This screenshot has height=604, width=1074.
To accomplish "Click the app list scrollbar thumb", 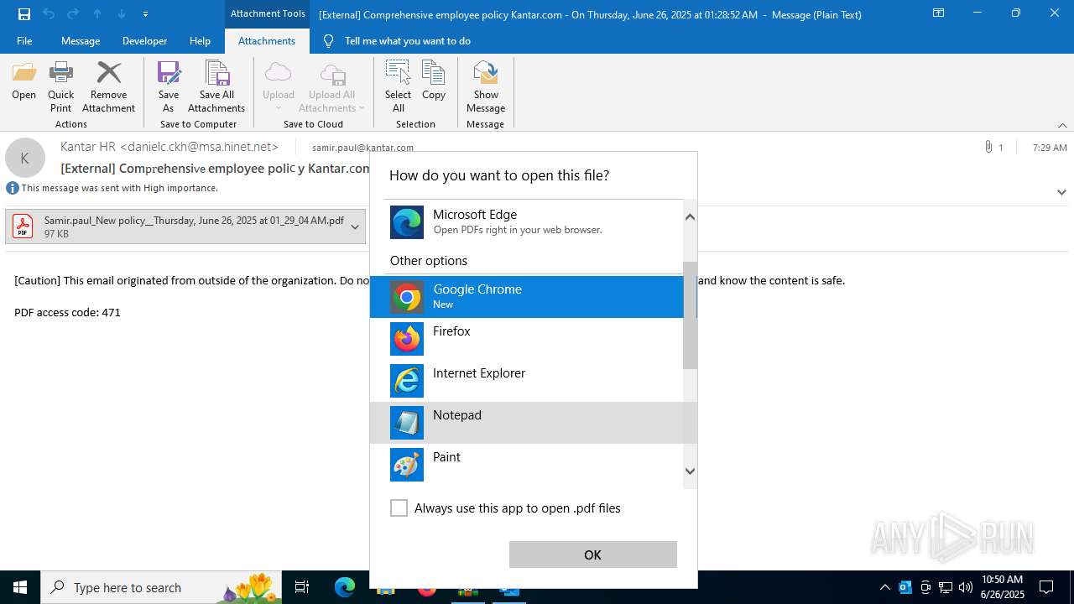I will [690, 315].
